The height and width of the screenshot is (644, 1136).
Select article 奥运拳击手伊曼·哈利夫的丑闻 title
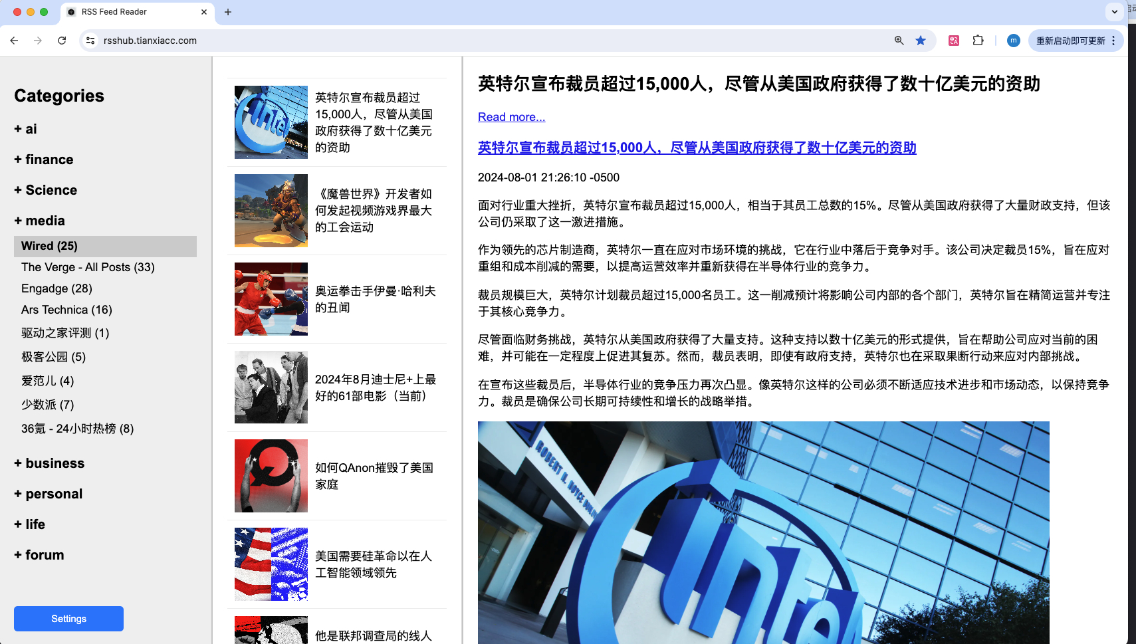pos(376,299)
